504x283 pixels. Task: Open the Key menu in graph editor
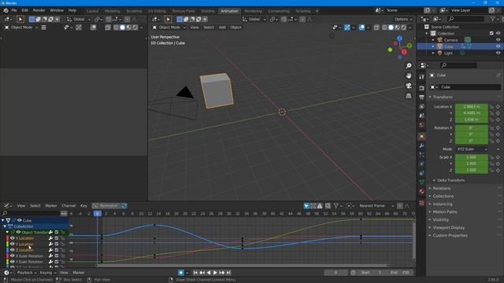click(x=84, y=206)
